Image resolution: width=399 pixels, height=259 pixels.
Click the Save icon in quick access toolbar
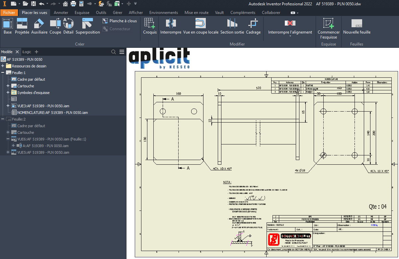click(34, 4)
